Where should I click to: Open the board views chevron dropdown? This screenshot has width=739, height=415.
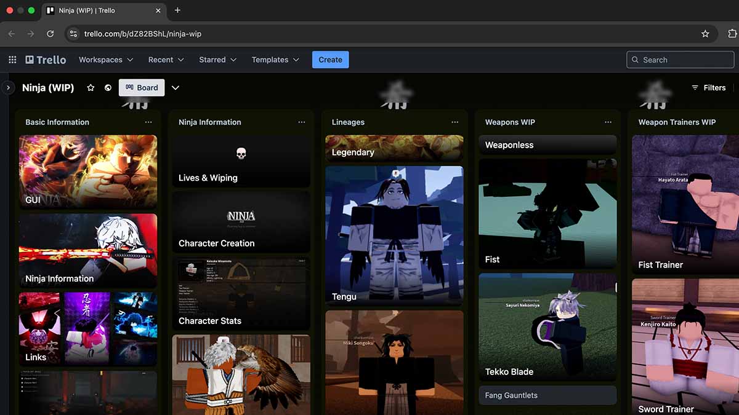[x=176, y=88]
